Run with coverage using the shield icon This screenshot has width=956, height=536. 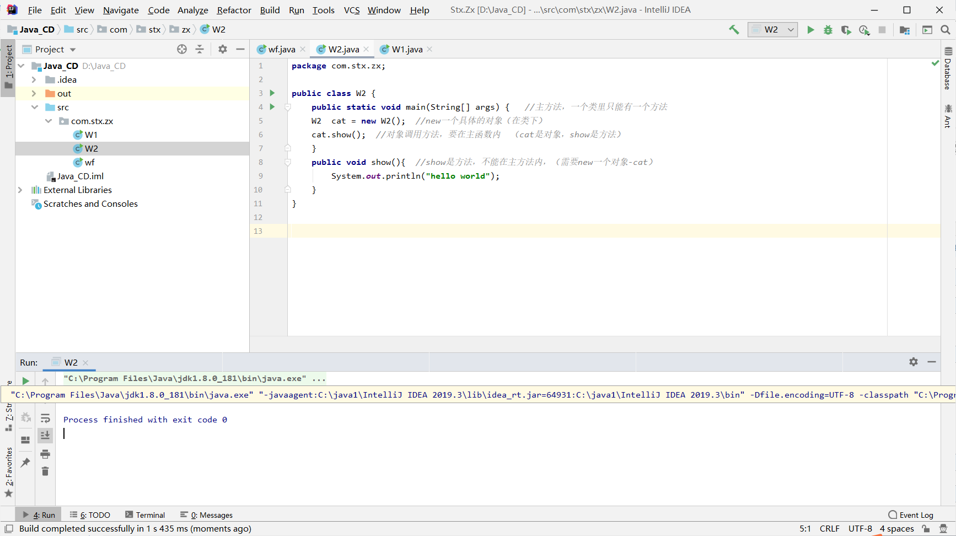[846, 30]
